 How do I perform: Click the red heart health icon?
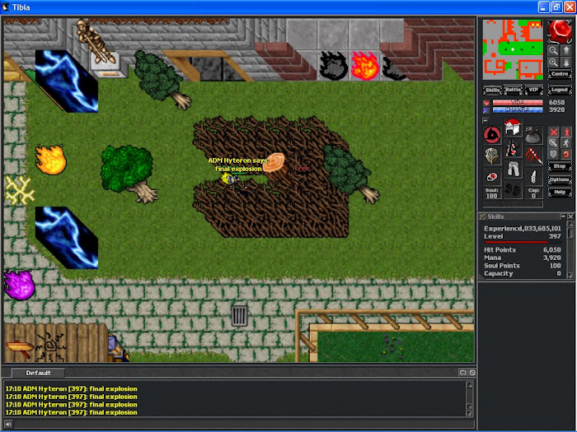click(x=486, y=103)
